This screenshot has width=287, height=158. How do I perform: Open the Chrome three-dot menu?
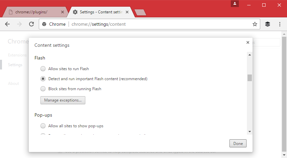[x=280, y=24]
